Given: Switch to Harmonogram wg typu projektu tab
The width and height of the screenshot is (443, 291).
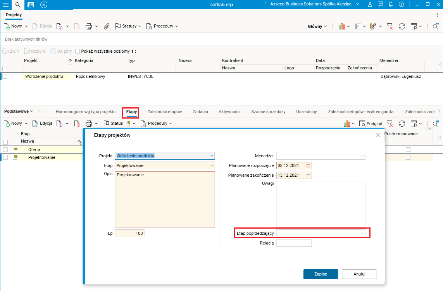Looking at the screenshot, I should pyautogui.click(x=86, y=112).
